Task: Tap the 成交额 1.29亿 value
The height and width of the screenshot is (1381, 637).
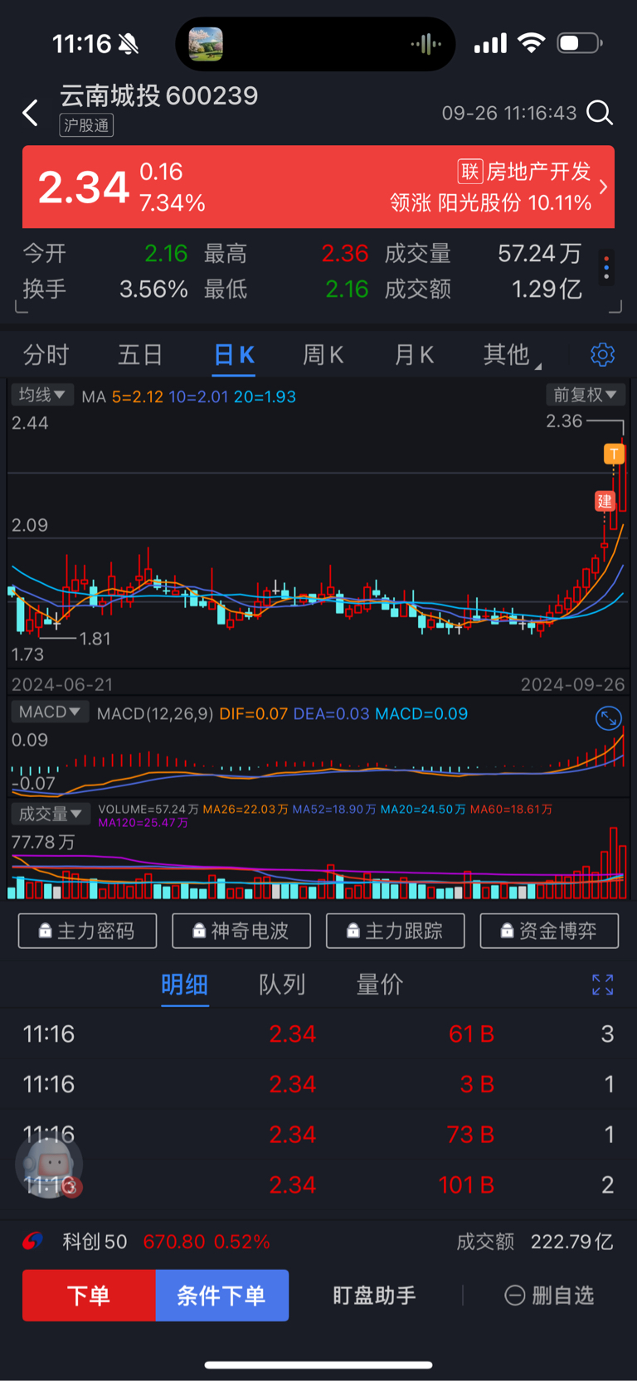Action: (547, 289)
